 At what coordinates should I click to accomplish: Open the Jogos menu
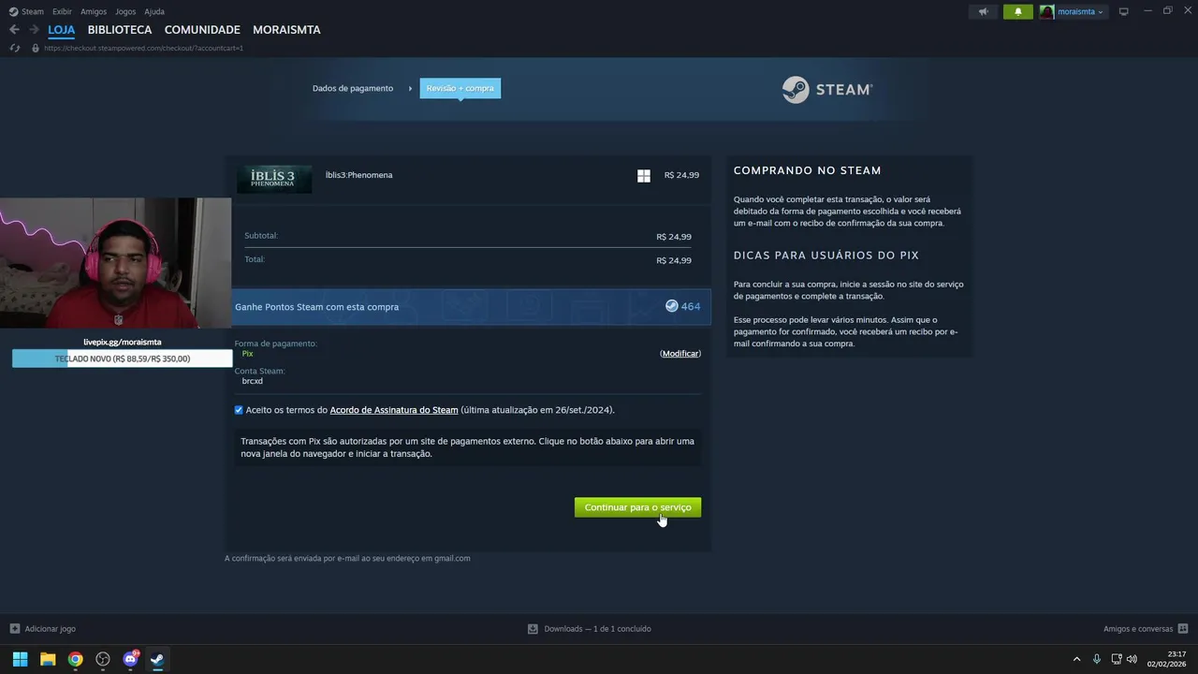point(125,11)
